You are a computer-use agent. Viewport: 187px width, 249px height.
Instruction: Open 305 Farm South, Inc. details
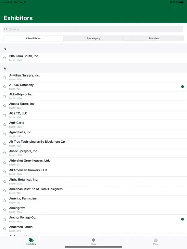click(93, 58)
